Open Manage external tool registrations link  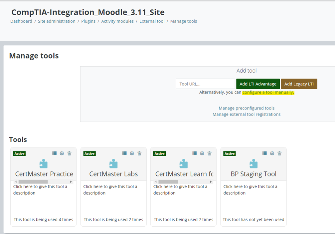coord(247,114)
